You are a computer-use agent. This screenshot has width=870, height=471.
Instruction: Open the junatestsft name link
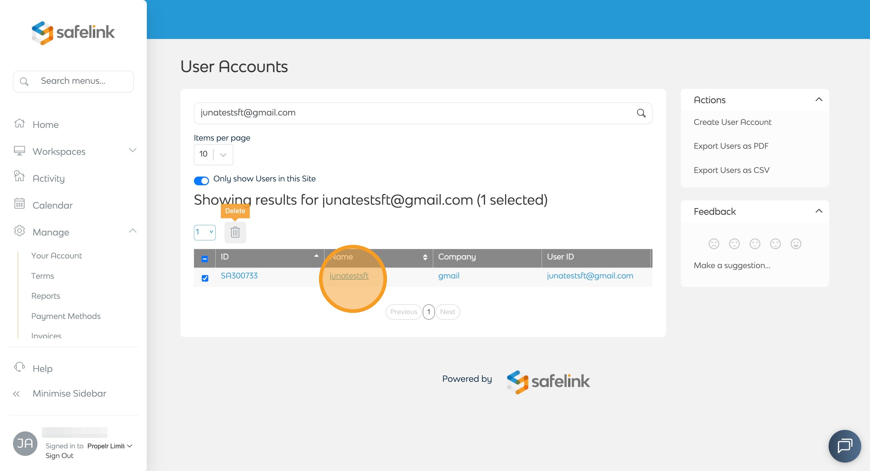(349, 276)
